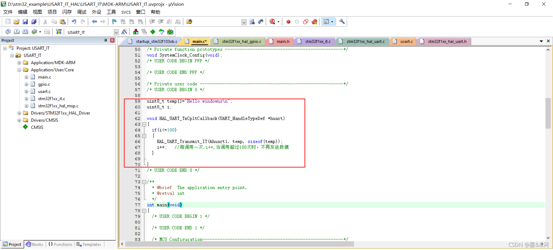This screenshot has height=250, width=553.
Task: Build the target files
Action: pyautogui.click(x=17, y=32)
